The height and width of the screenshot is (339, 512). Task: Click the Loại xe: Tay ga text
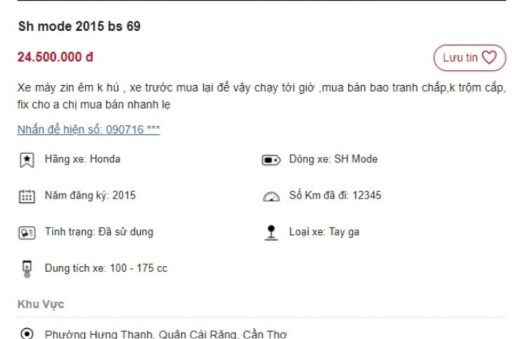324,232
